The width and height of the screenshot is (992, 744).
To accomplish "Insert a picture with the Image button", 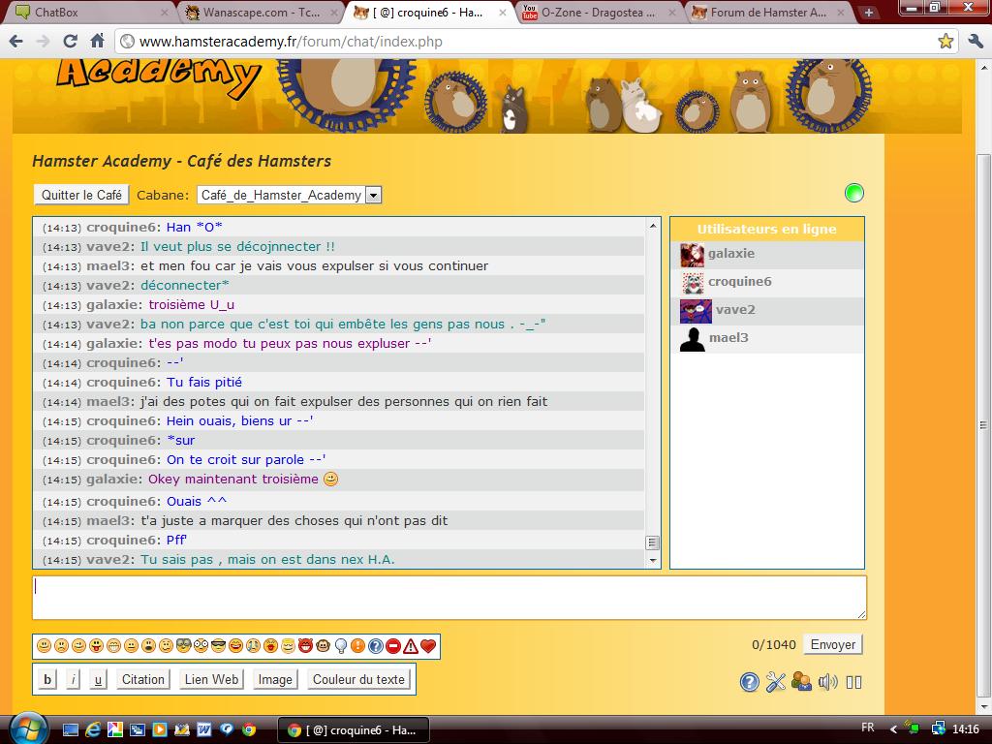I will pyautogui.click(x=275, y=679).
